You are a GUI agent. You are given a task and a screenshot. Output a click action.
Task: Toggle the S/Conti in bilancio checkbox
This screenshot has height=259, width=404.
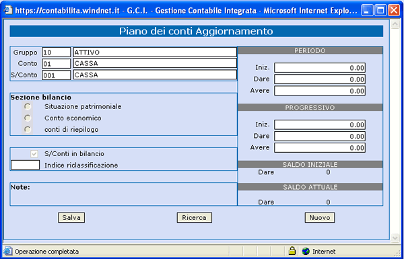coord(34,153)
